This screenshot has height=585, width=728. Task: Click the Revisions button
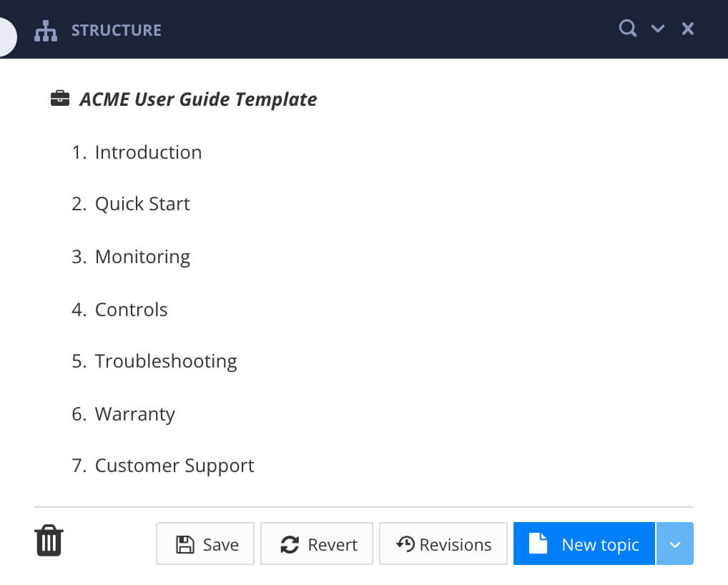[x=443, y=544]
